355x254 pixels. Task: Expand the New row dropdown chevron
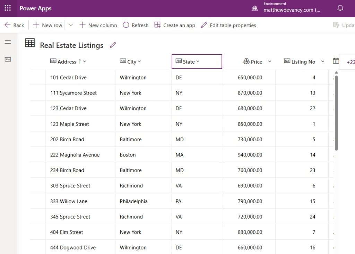tap(71, 25)
